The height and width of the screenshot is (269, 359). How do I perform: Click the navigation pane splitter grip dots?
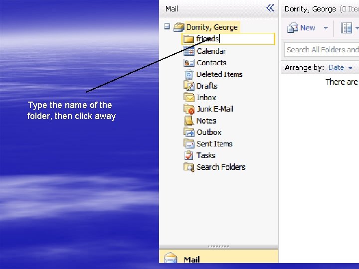(219, 247)
